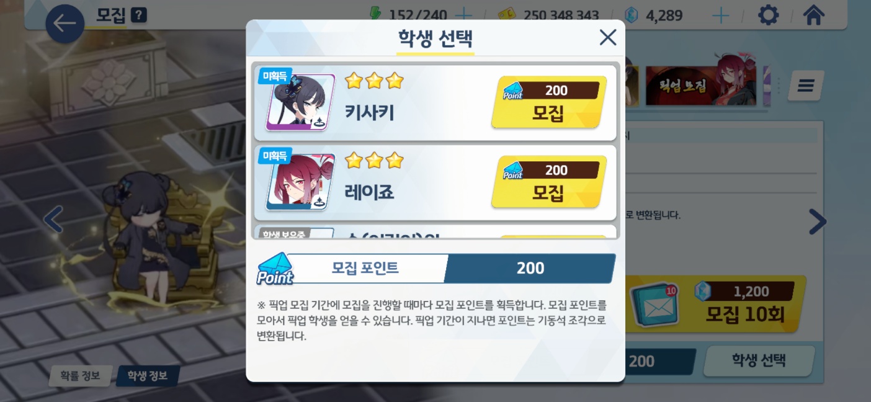Recruit 레이죠 for 200 points
The width and height of the screenshot is (871, 402).
pos(548,182)
